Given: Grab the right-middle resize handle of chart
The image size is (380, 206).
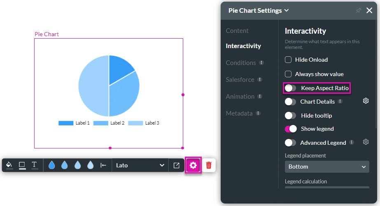Looking at the screenshot, I should pos(183,95).
